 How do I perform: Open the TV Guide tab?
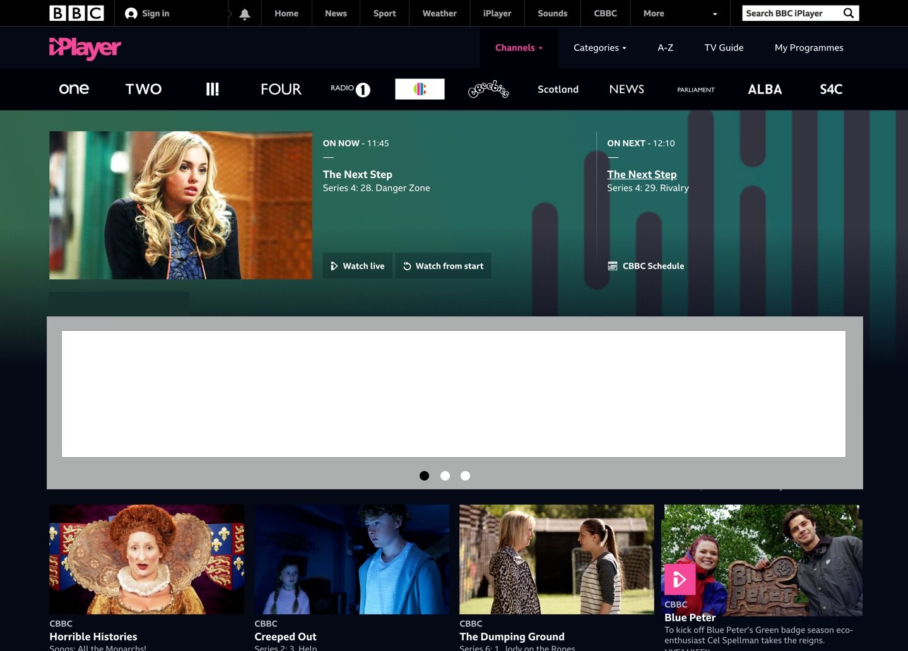point(724,47)
